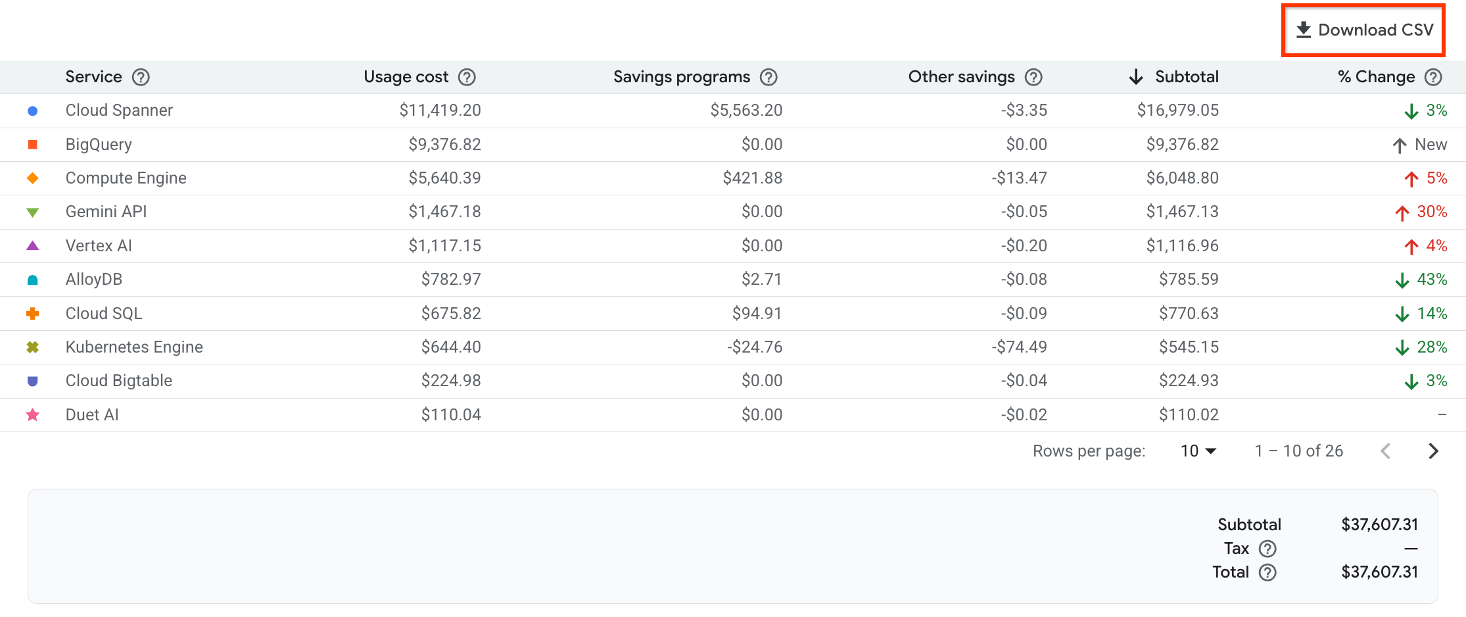Screen dimensions: 1466x617
Task: Open the Usage cost help tooltip
Action: 467,77
